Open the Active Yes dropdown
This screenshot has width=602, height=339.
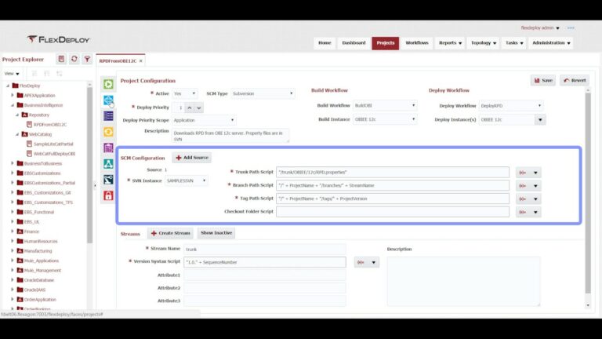pyautogui.click(x=185, y=93)
